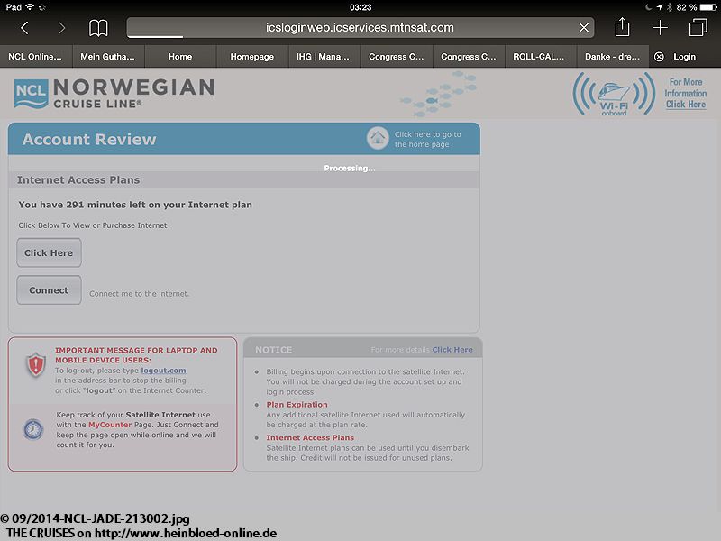Open the Homepage tab
The height and width of the screenshot is (541, 721).
point(252,57)
